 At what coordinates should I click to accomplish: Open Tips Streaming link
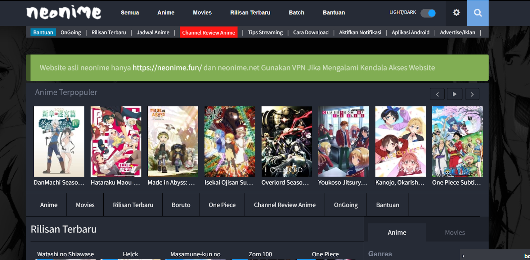pos(265,32)
